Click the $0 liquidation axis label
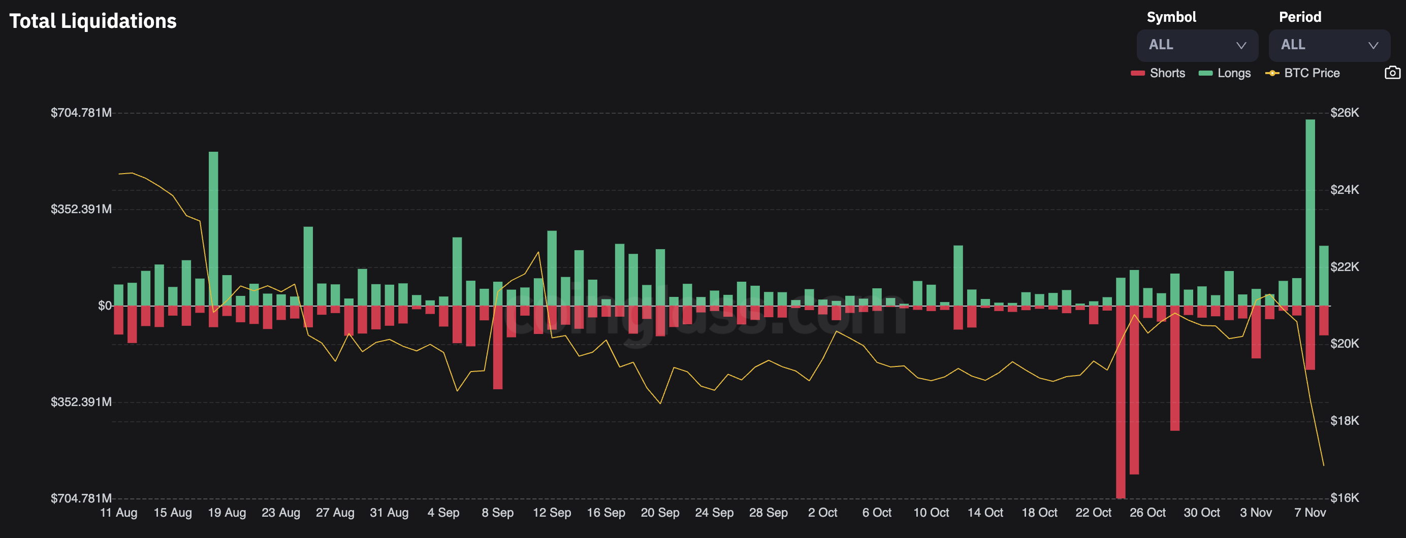Screen dimensions: 1406x538 [105, 306]
